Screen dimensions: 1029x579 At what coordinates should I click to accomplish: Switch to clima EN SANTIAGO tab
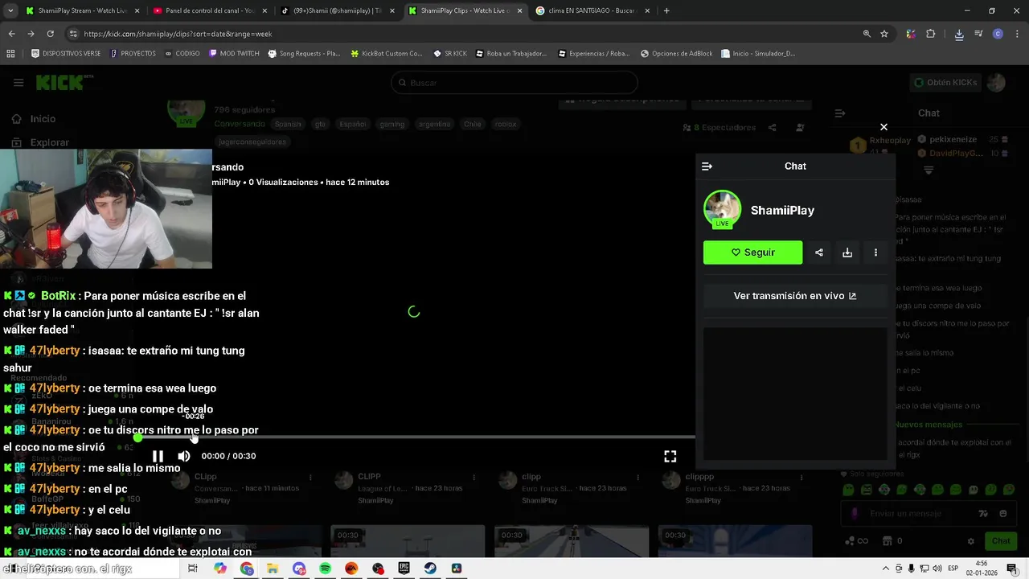click(x=592, y=11)
